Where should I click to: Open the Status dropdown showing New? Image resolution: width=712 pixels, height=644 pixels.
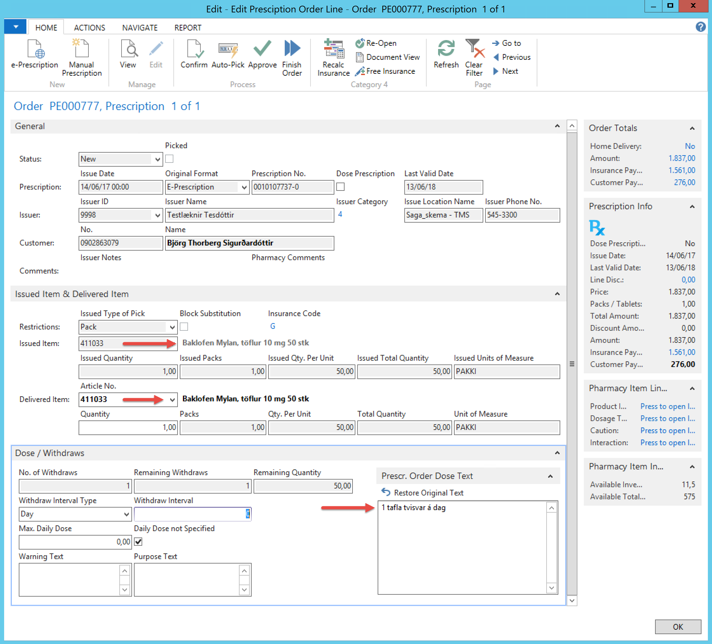click(x=157, y=159)
